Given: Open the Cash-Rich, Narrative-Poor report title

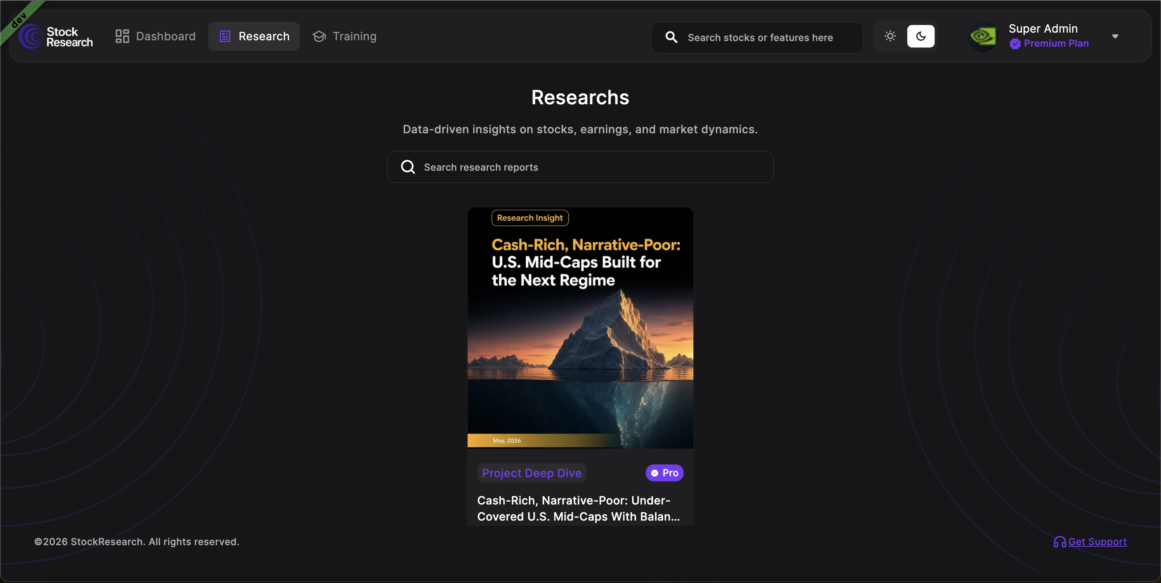Looking at the screenshot, I should (579, 509).
